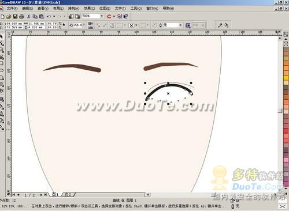
Task: Open the 窗口 (Window) menu
Action: click(152, 8)
